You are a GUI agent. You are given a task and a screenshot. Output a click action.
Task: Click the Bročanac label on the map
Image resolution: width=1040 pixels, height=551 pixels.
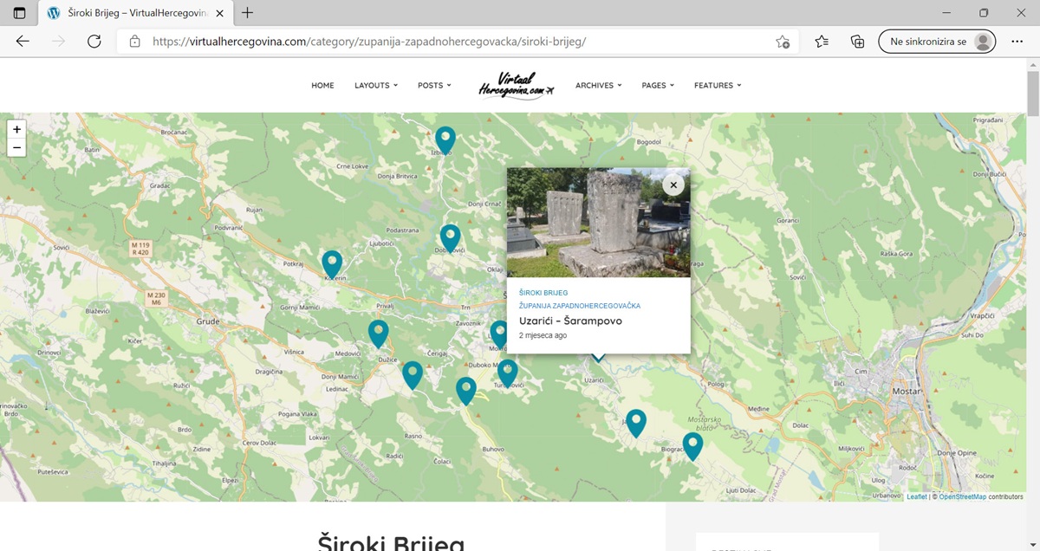(174, 131)
